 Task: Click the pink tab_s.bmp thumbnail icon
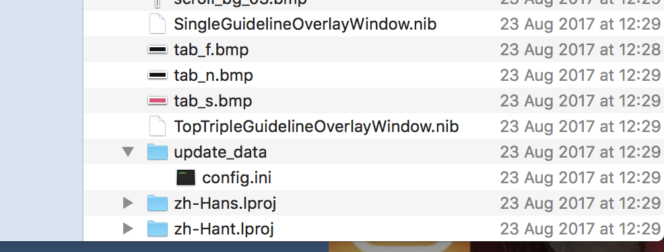(x=158, y=101)
